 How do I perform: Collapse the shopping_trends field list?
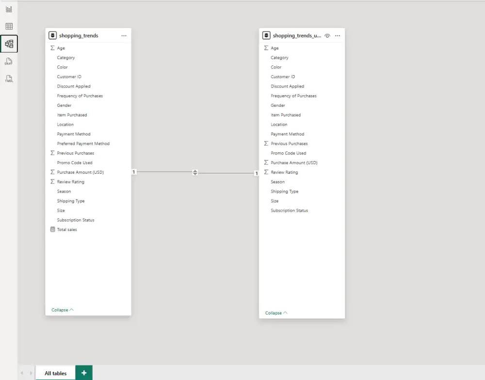[61, 309]
